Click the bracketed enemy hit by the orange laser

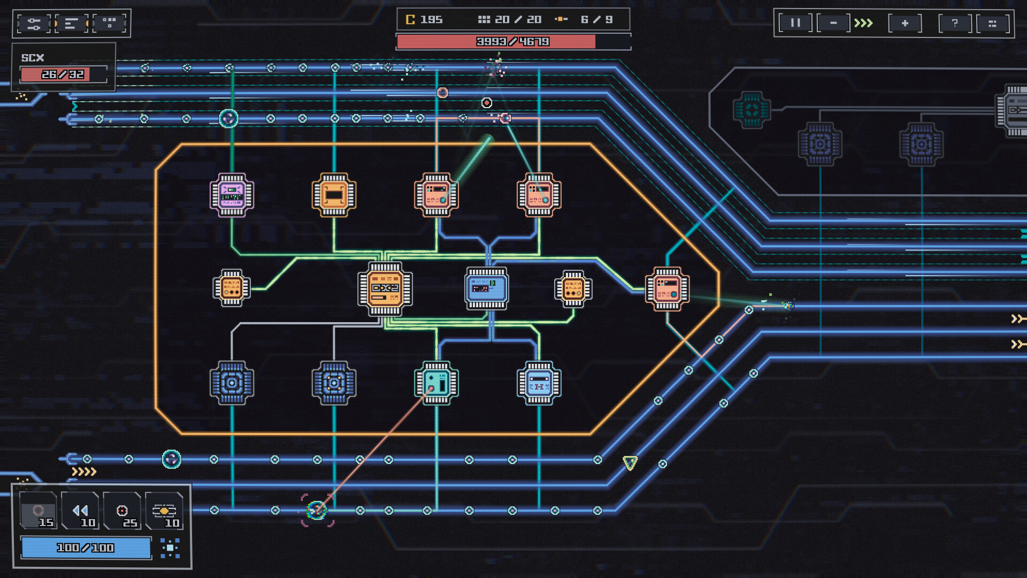click(x=317, y=510)
